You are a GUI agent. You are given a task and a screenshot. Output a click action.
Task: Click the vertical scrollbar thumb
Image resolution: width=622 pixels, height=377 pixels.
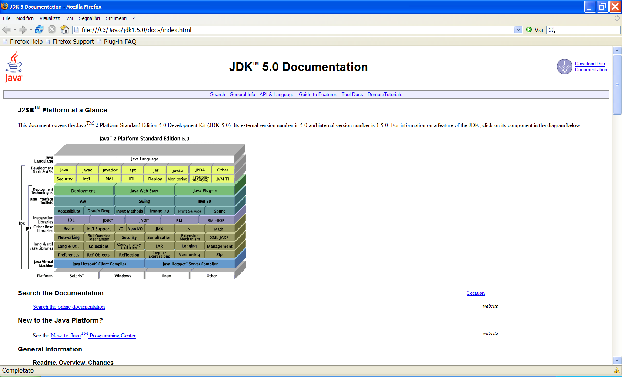(x=617, y=85)
